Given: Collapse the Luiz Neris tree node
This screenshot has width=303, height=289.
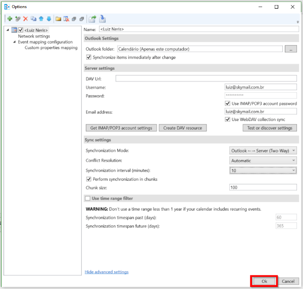Looking at the screenshot, I should coord(8,30).
